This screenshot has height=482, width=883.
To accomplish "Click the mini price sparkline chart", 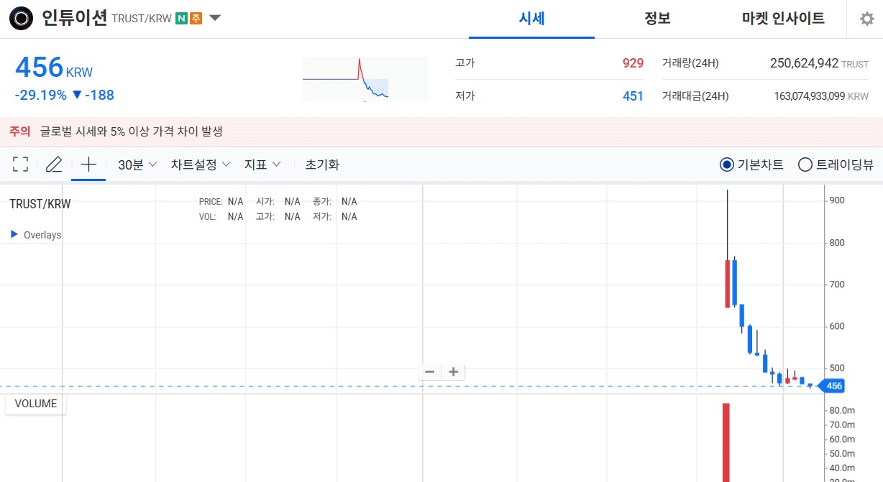I will tap(365, 79).
